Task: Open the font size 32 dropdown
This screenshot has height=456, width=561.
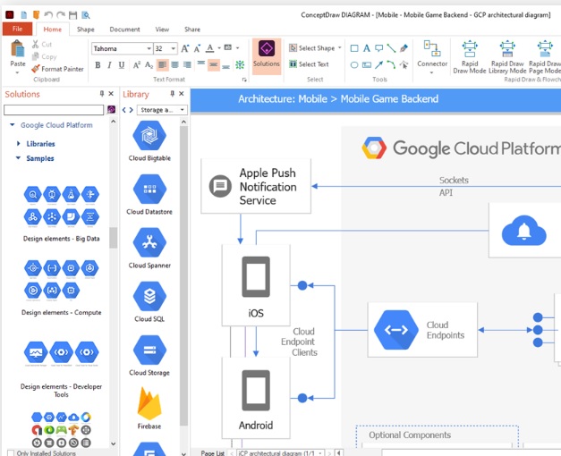Action: (174, 48)
